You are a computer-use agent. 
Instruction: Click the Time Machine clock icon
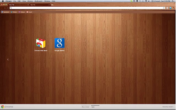pos(140,1)
